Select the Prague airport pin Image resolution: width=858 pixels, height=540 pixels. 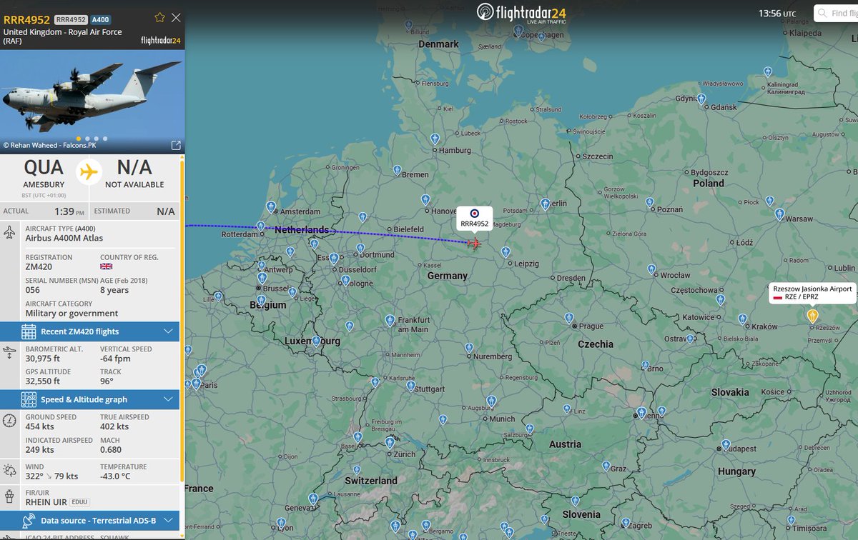click(568, 318)
